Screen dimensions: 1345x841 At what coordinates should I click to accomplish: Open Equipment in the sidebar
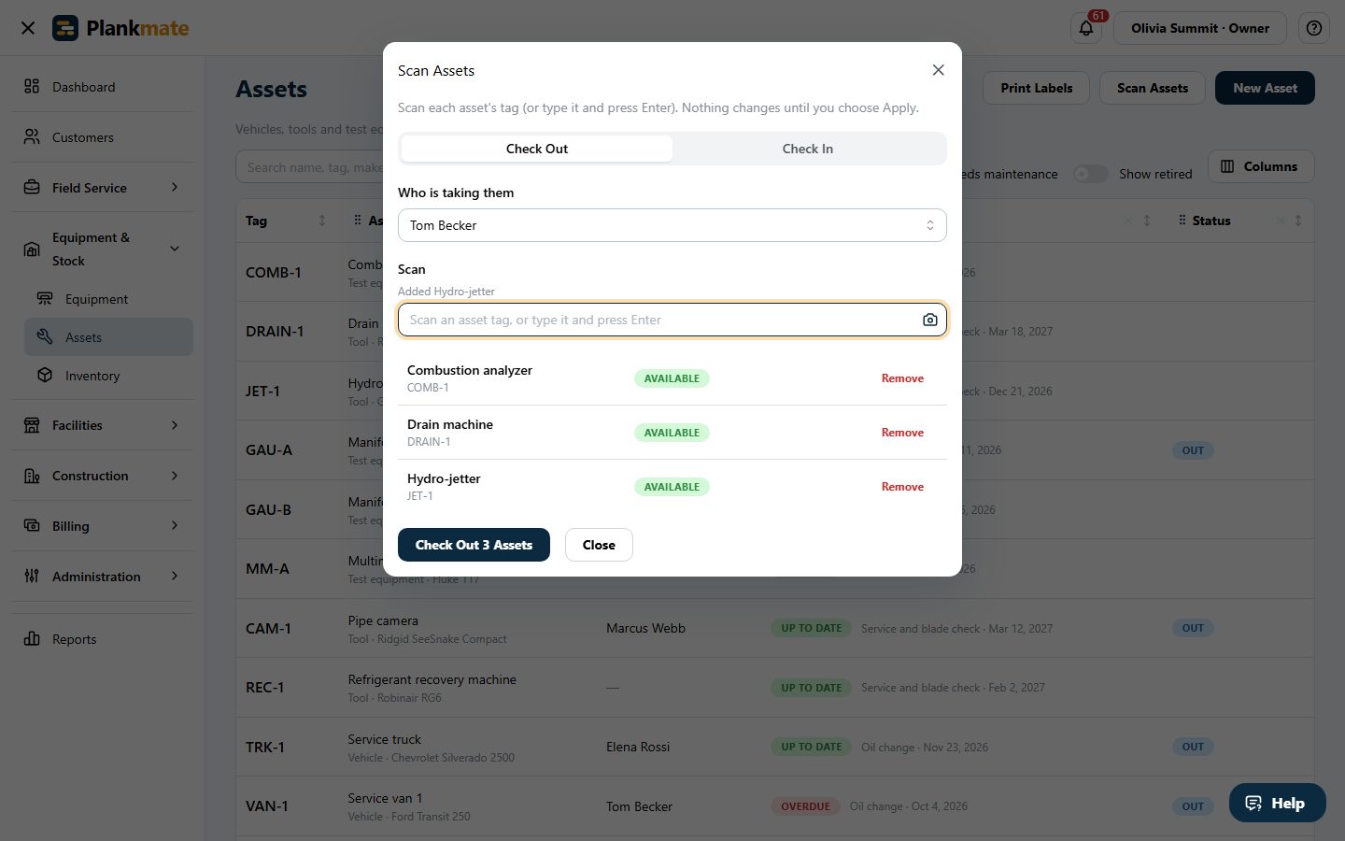point(108,299)
